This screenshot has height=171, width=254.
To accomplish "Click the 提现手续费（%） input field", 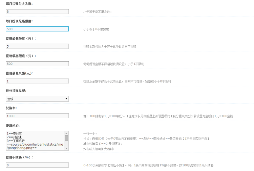I will 37,165.
